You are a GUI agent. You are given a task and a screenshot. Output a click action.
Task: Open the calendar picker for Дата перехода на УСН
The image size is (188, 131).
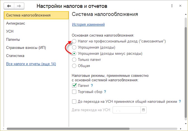143,110
